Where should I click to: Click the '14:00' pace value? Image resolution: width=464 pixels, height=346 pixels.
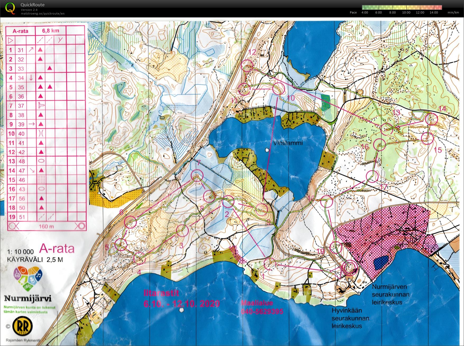434,12
